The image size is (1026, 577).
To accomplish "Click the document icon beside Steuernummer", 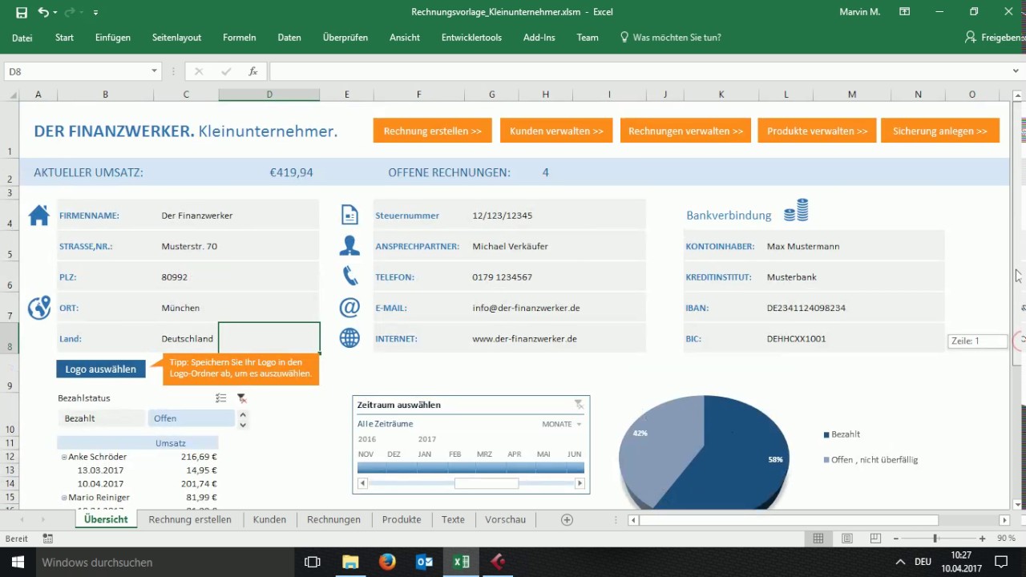I will coord(349,215).
